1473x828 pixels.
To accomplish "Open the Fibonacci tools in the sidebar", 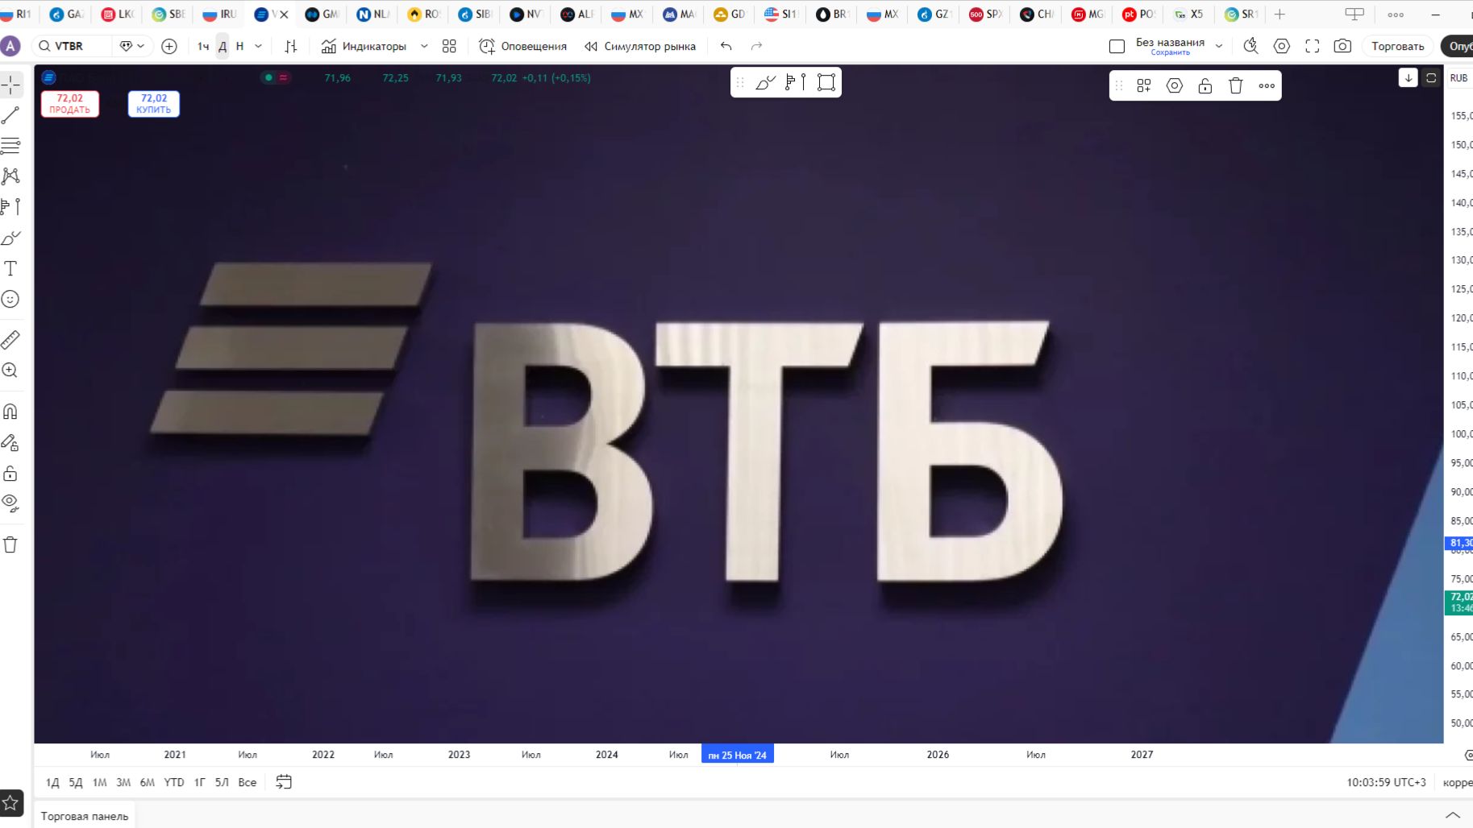I will [x=10, y=146].
